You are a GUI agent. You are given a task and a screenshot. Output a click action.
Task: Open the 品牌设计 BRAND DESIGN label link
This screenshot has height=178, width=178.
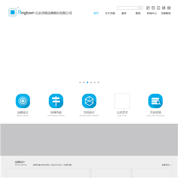coord(23,114)
